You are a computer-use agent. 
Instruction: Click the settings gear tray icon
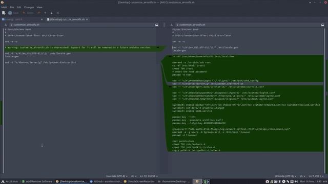pos(283,182)
